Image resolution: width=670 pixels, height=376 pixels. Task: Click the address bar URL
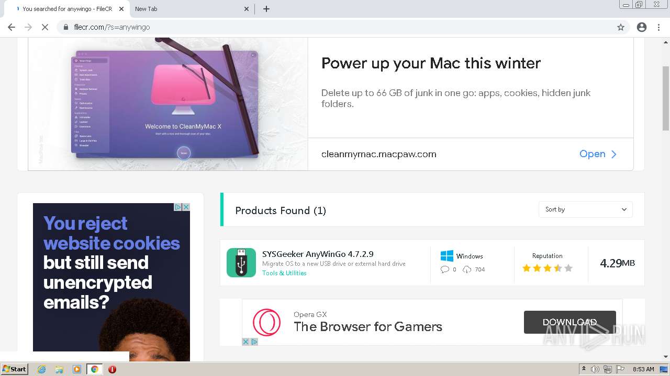(112, 27)
